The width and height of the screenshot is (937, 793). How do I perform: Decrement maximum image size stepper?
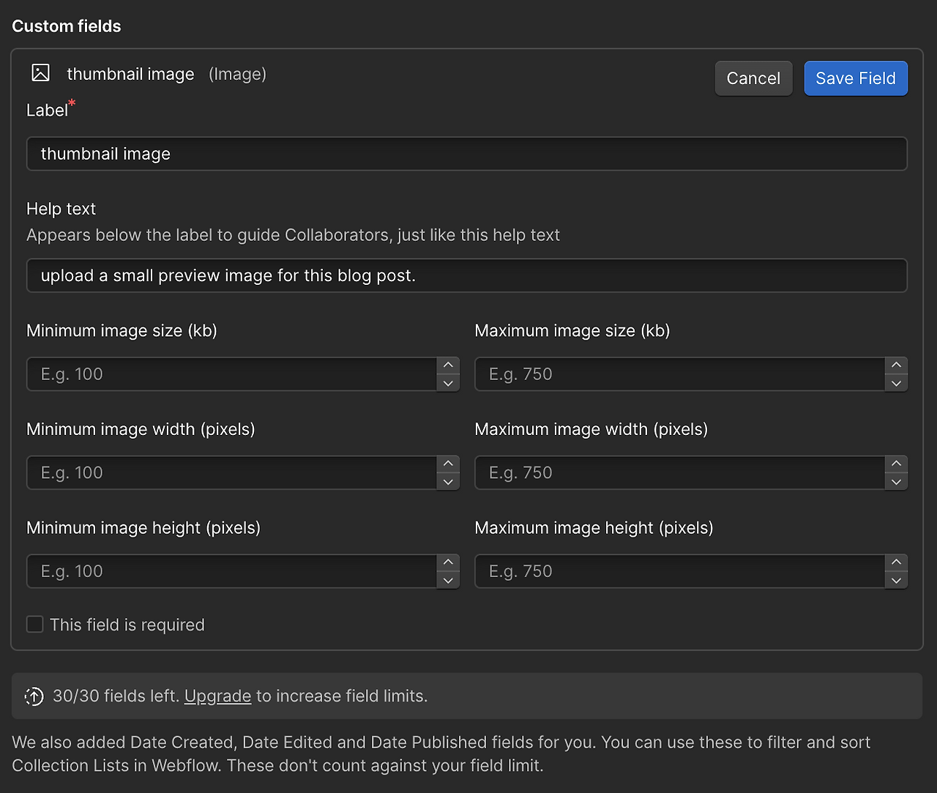tap(896, 383)
